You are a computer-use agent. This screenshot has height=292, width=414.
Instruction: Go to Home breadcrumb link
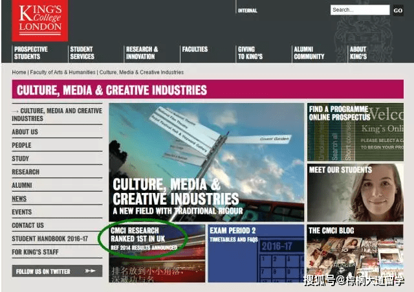pyautogui.click(x=19, y=72)
